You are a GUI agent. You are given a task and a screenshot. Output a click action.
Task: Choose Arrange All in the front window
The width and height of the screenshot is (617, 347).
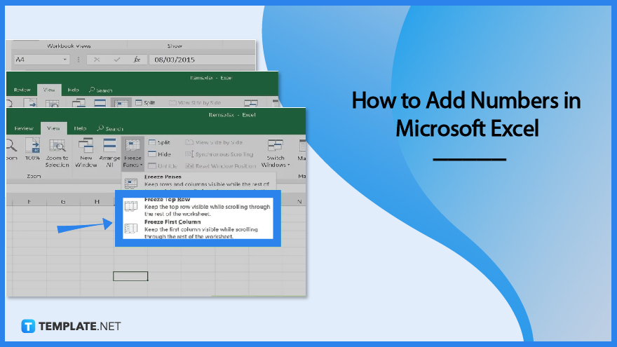109,153
